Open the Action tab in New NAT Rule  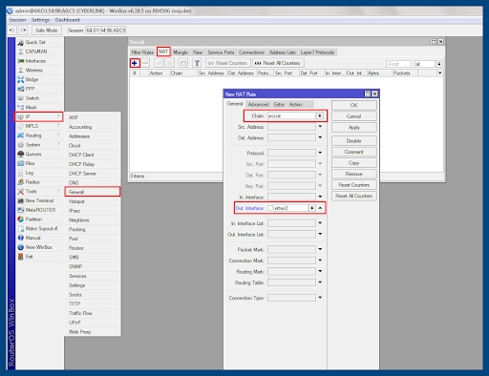tap(295, 104)
